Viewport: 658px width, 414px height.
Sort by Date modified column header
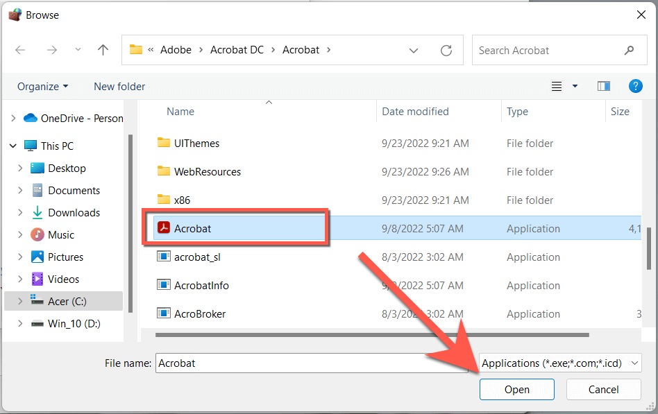click(x=415, y=112)
